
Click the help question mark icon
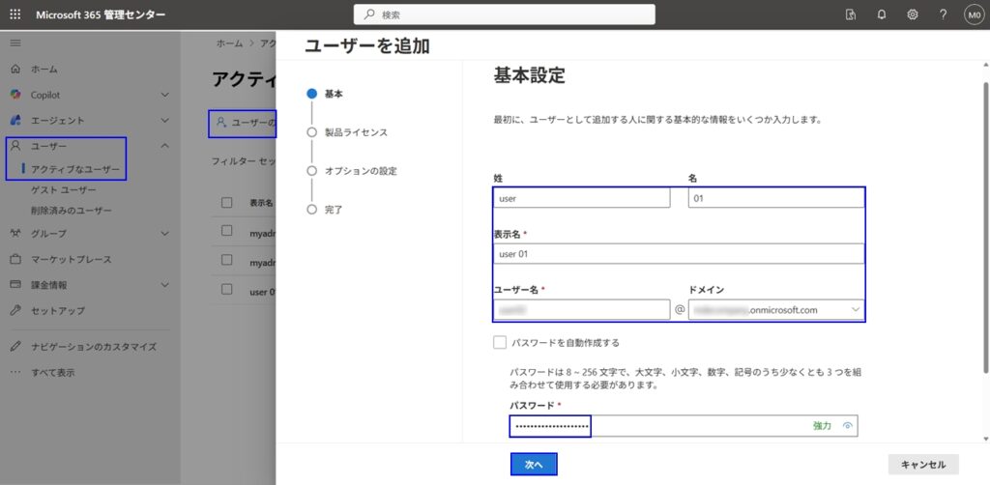943,14
